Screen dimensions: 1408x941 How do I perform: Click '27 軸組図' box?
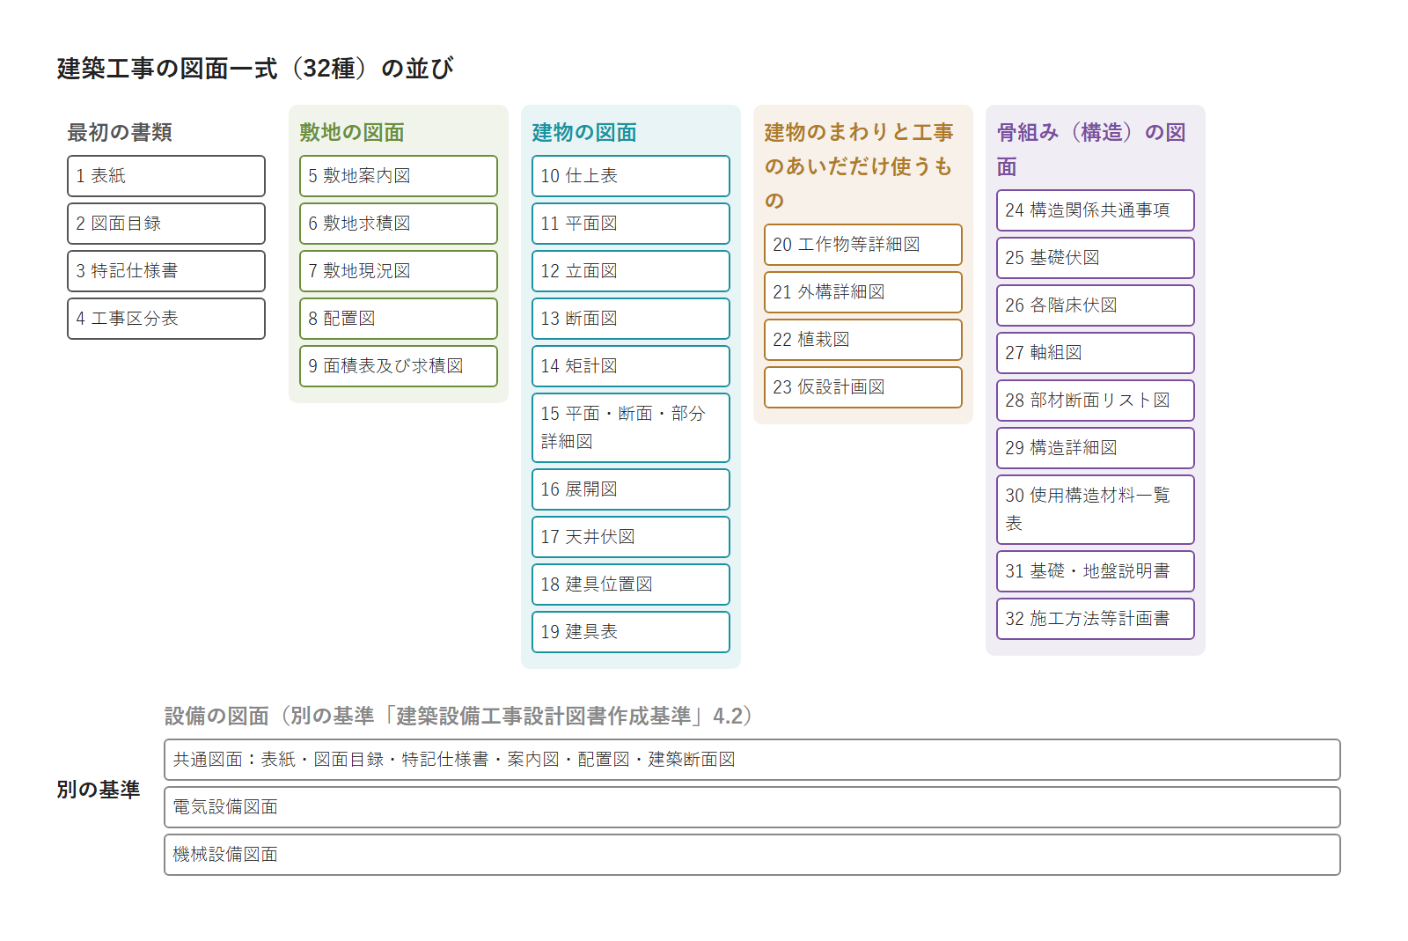pos(1096,353)
